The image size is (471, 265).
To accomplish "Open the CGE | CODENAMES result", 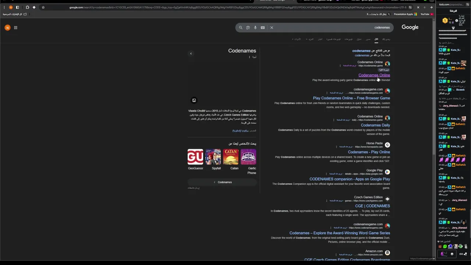I will (x=372, y=206).
